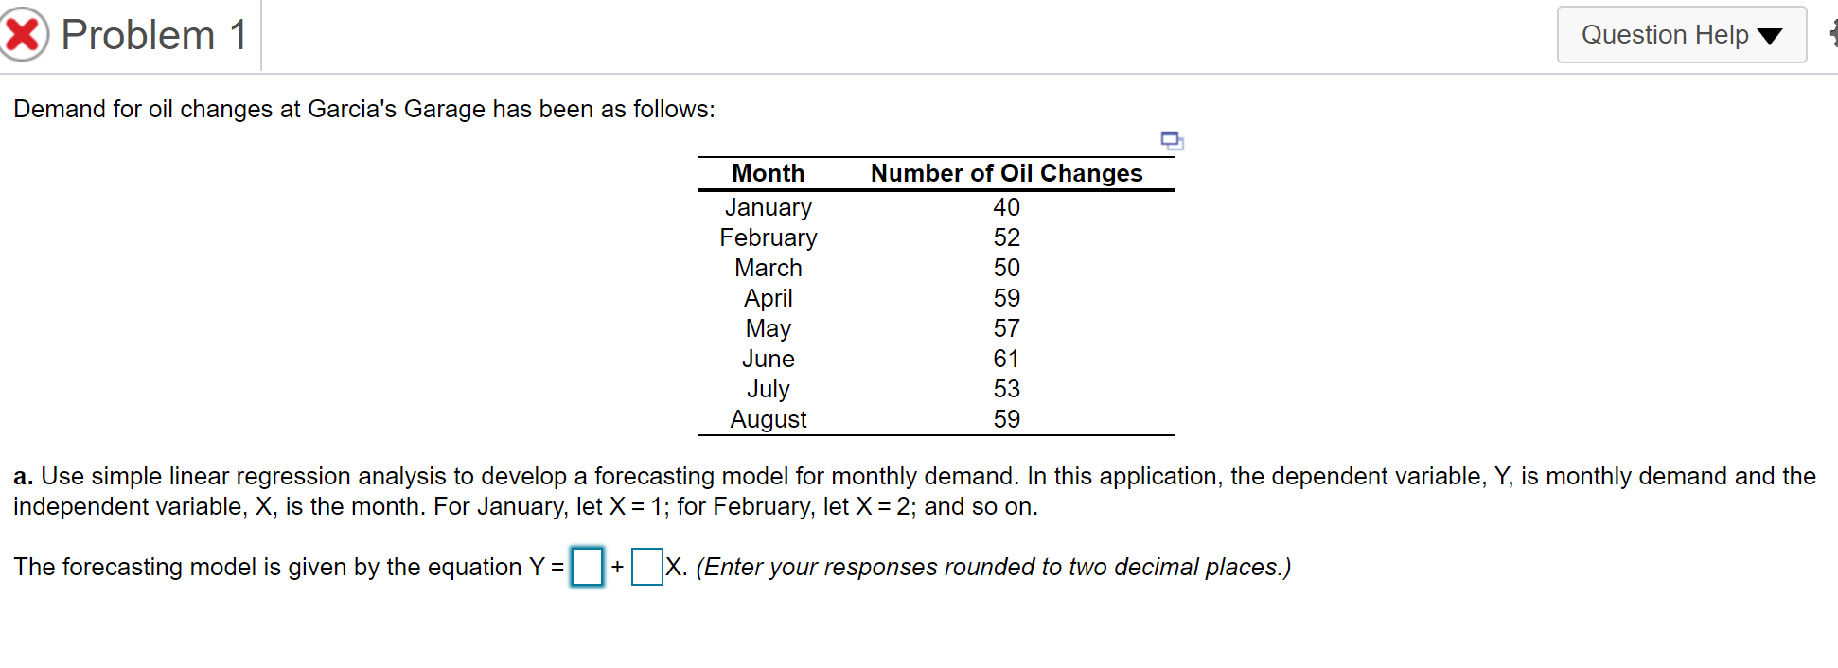1838x668 pixels.
Task: Select the black triangle on Question Help
Action: pos(1769,36)
